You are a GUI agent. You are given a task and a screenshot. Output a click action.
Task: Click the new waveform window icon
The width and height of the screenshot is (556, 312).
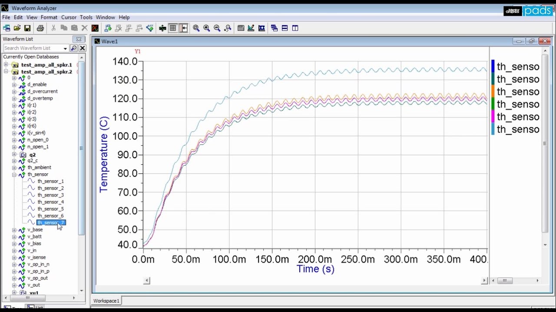95,28
